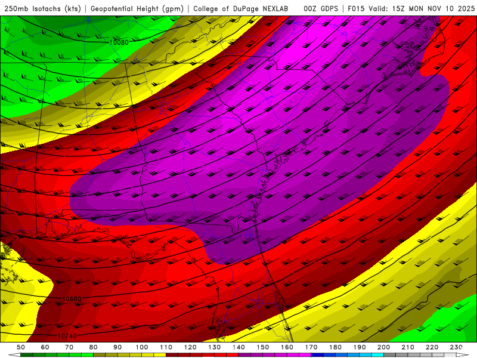Click the 50 value on the color scale
The height and width of the screenshot is (358, 477).
click(x=21, y=347)
